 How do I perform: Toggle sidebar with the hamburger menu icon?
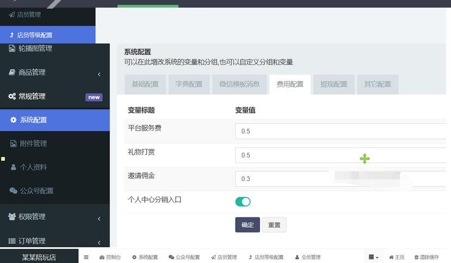[x=86, y=257]
